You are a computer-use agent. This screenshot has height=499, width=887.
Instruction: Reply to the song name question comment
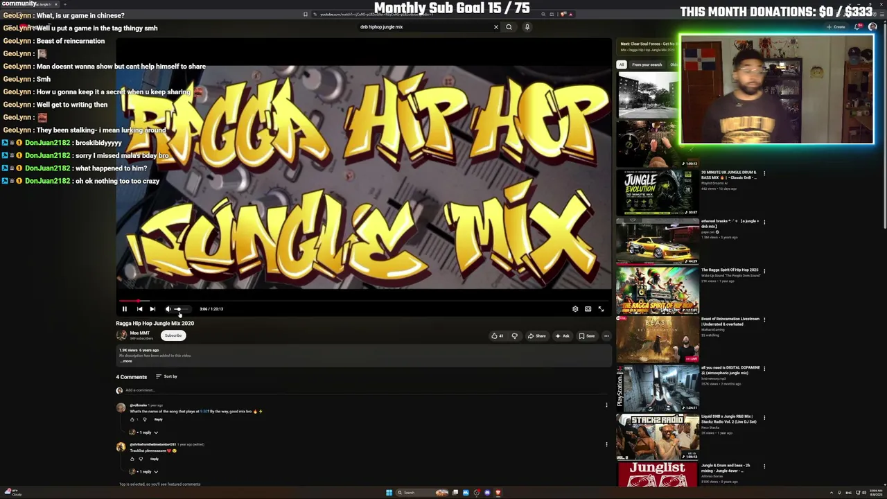tap(158, 419)
